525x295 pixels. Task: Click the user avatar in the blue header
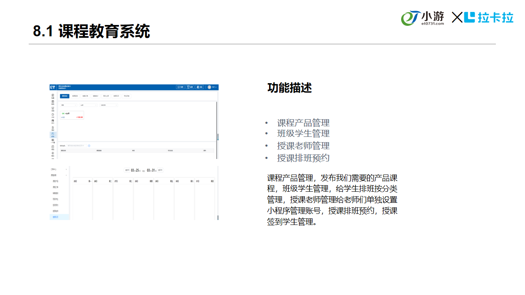tap(209, 87)
